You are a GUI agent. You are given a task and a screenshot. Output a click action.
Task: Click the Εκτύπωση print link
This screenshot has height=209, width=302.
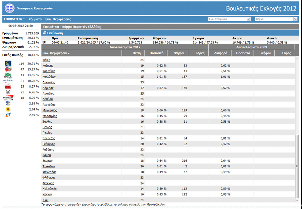click(x=55, y=33)
